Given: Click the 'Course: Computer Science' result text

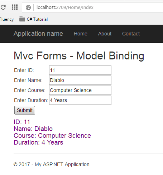Looking at the screenshot, I should (x=52, y=136).
